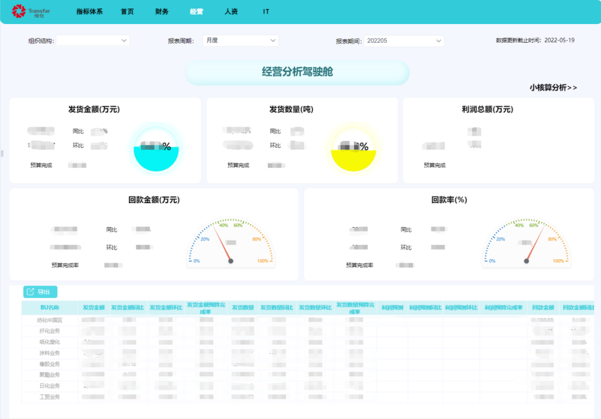Click the 发货数量环比 column header
Screen dimensions: 601x419
(x=315, y=308)
